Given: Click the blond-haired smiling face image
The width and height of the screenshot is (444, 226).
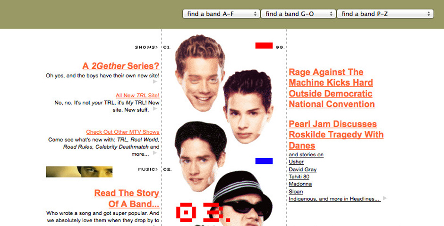Looking at the screenshot, I should [x=200, y=73].
